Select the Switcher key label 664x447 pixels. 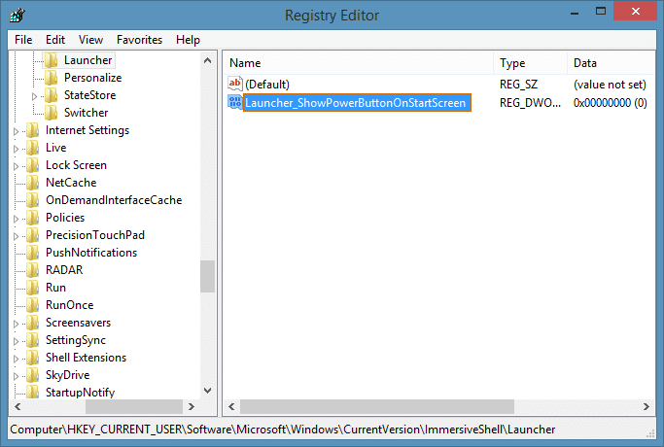pyautogui.click(x=86, y=113)
